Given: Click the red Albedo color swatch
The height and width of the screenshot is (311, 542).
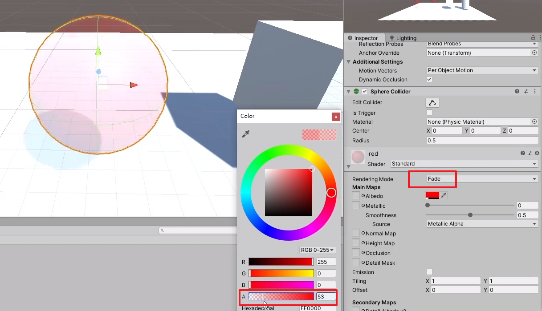Looking at the screenshot, I should (x=432, y=195).
